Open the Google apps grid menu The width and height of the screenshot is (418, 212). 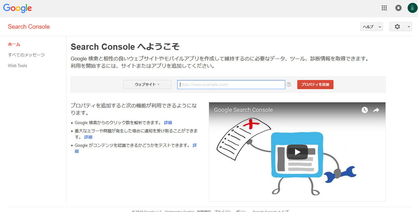pos(384,8)
